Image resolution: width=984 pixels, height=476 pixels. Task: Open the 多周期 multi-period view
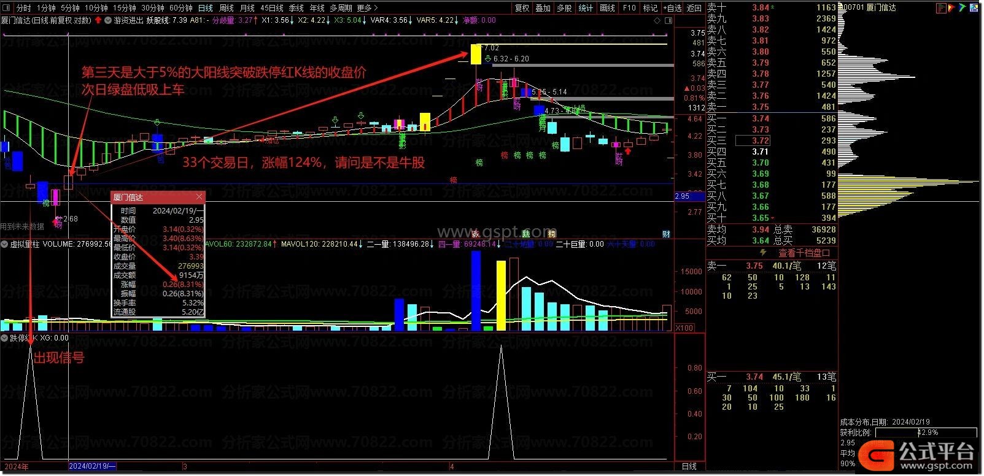[x=341, y=8]
